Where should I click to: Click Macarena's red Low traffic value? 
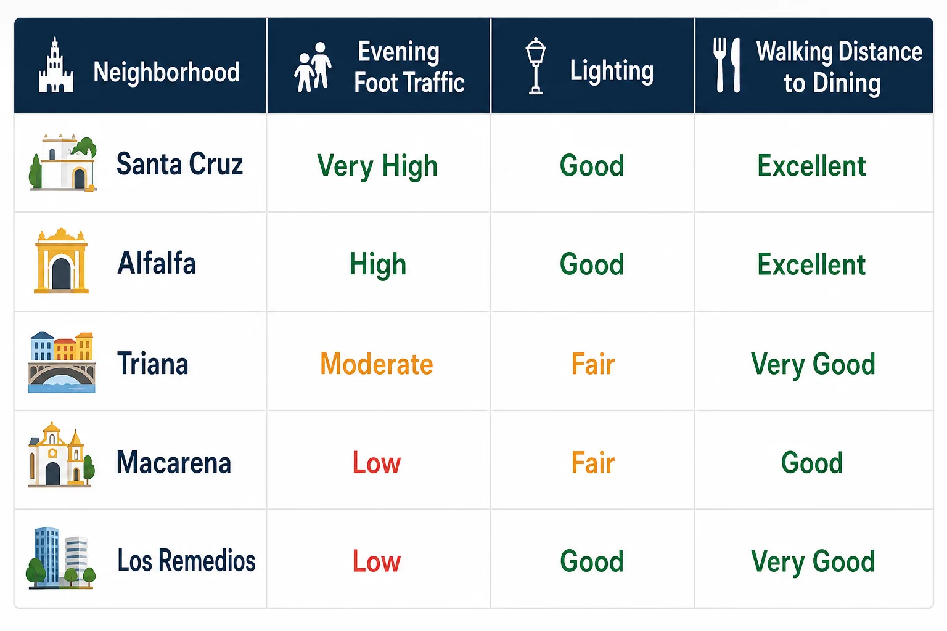[x=377, y=463]
